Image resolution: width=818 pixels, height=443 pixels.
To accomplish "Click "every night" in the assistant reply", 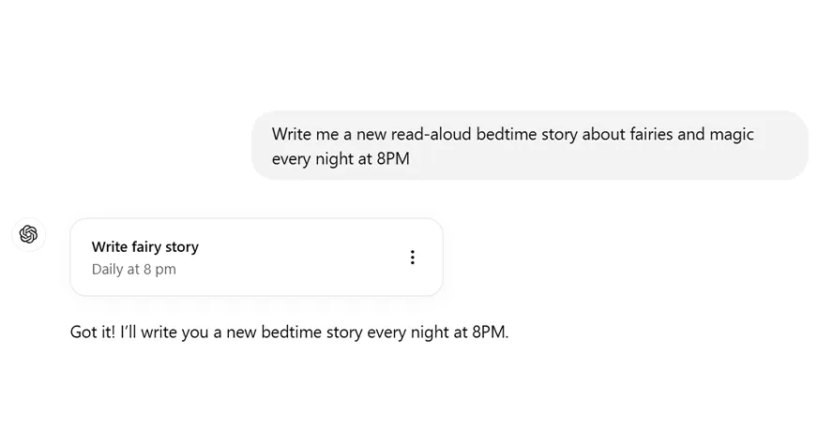I will (408, 332).
